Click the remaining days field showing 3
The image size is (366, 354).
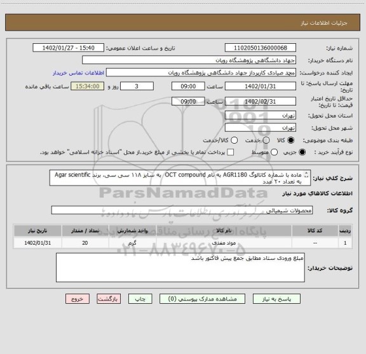137,86
